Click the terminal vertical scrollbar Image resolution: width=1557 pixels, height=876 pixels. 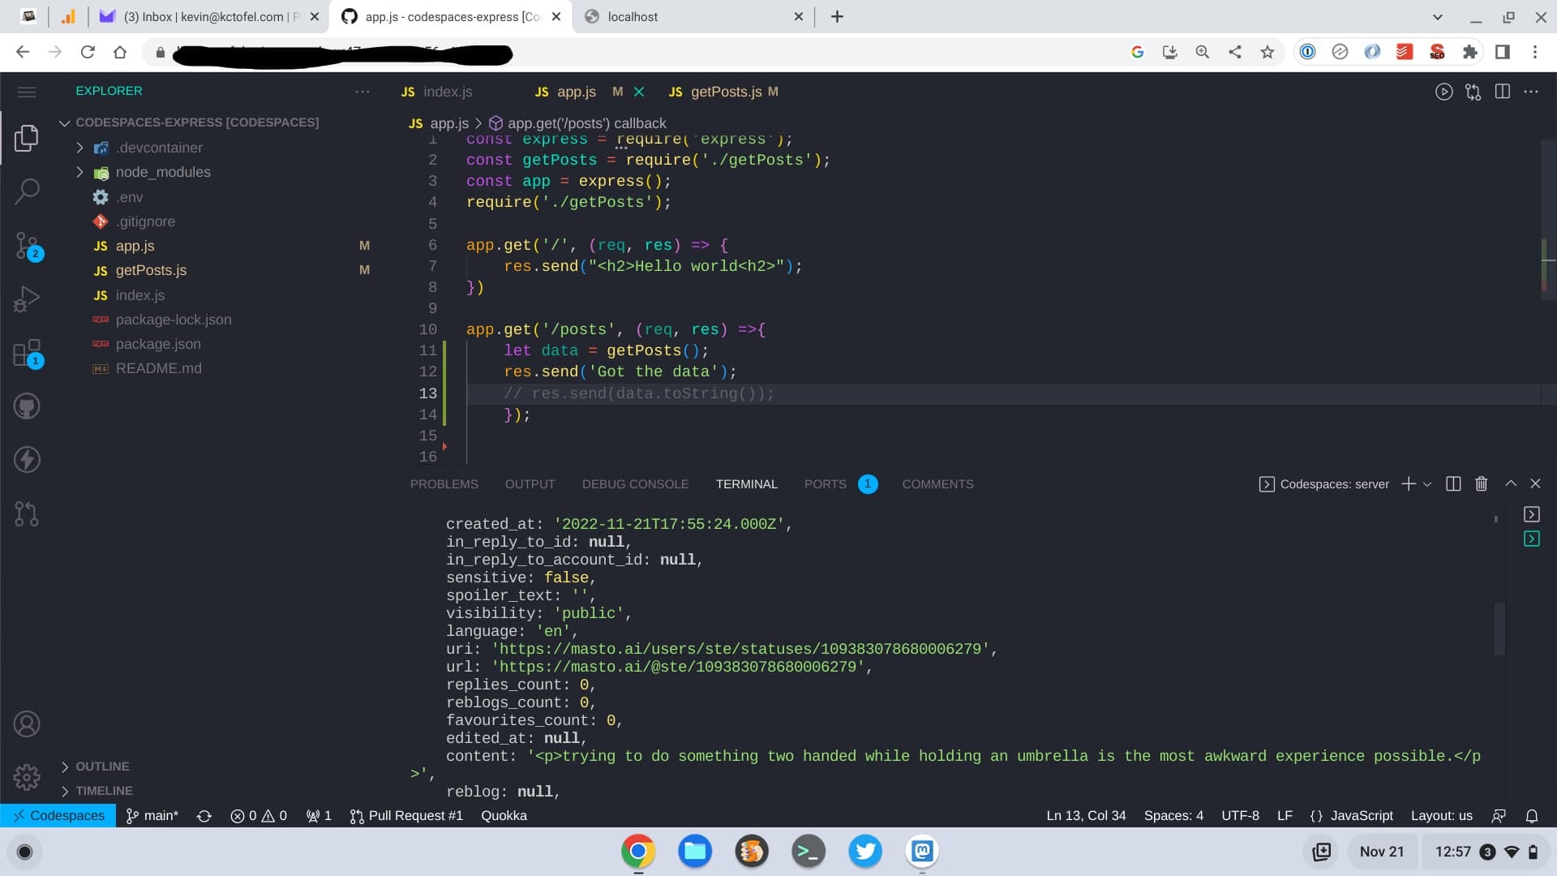point(1499,629)
